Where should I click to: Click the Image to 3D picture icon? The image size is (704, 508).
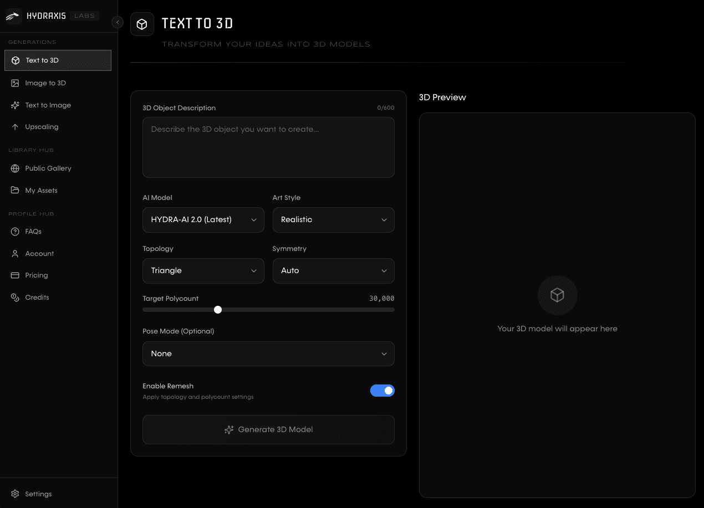(15, 83)
